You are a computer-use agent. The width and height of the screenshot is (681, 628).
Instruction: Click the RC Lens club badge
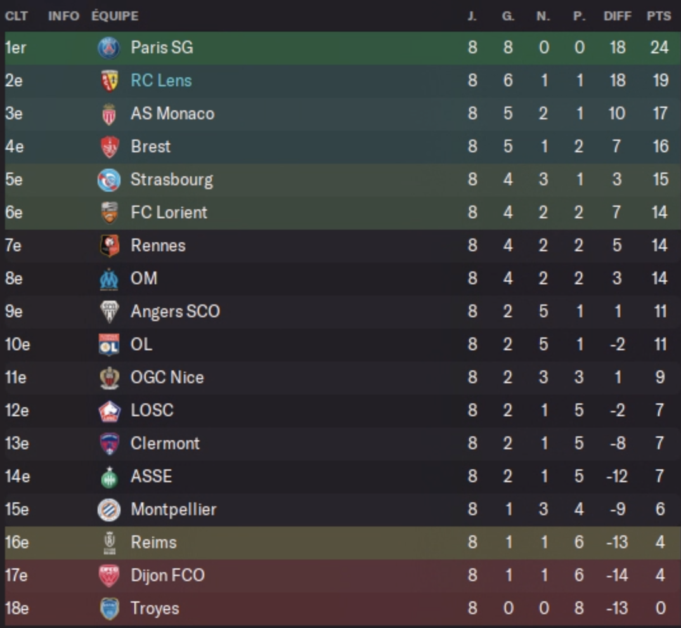click(109, 81)
